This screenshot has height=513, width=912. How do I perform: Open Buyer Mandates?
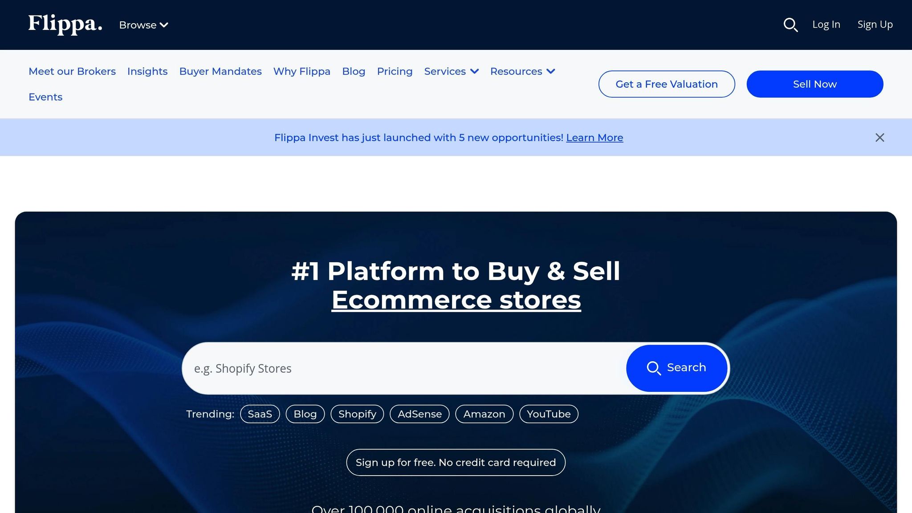click(220, 71)
